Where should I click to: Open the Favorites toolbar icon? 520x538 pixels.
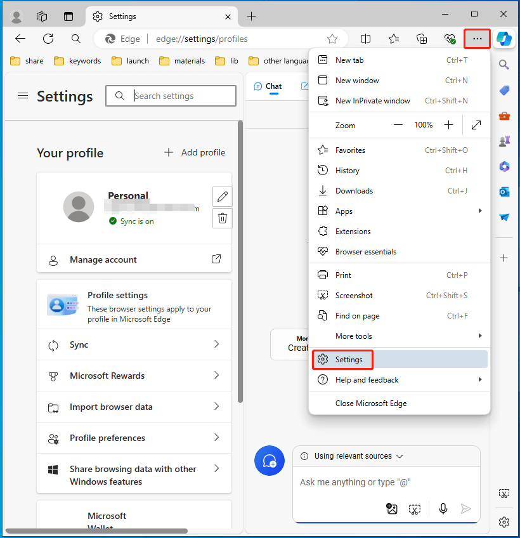coord(394,39)
